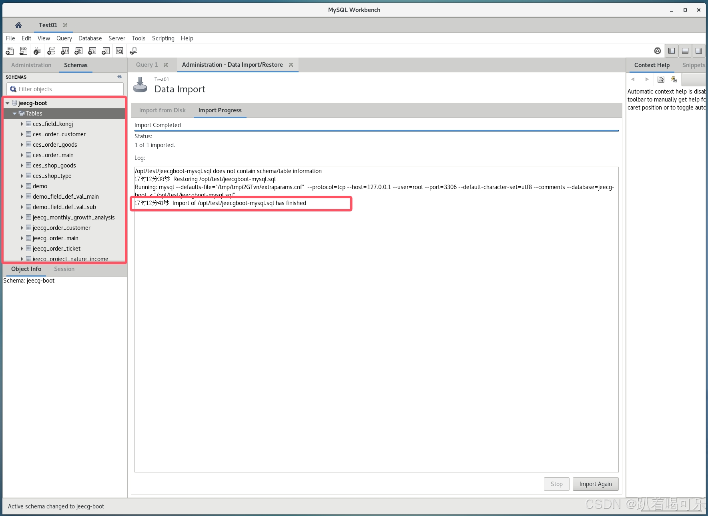Go to home screen icon

[x=18, y=25]
